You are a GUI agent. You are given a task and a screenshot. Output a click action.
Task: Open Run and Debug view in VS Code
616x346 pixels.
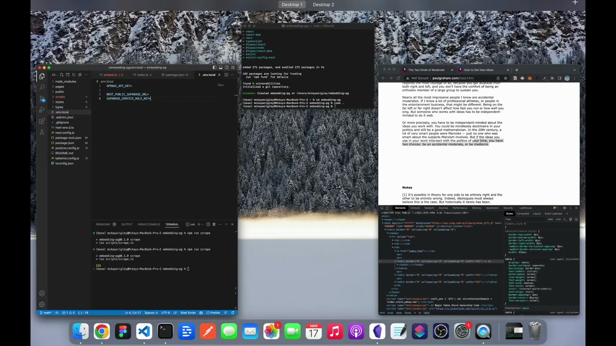(x=42, y=110)
